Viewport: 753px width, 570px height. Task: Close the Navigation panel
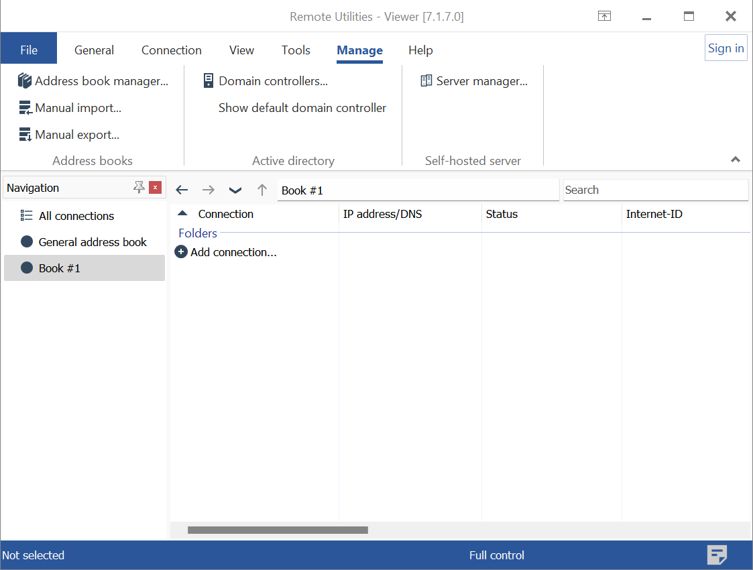point(156,188)
